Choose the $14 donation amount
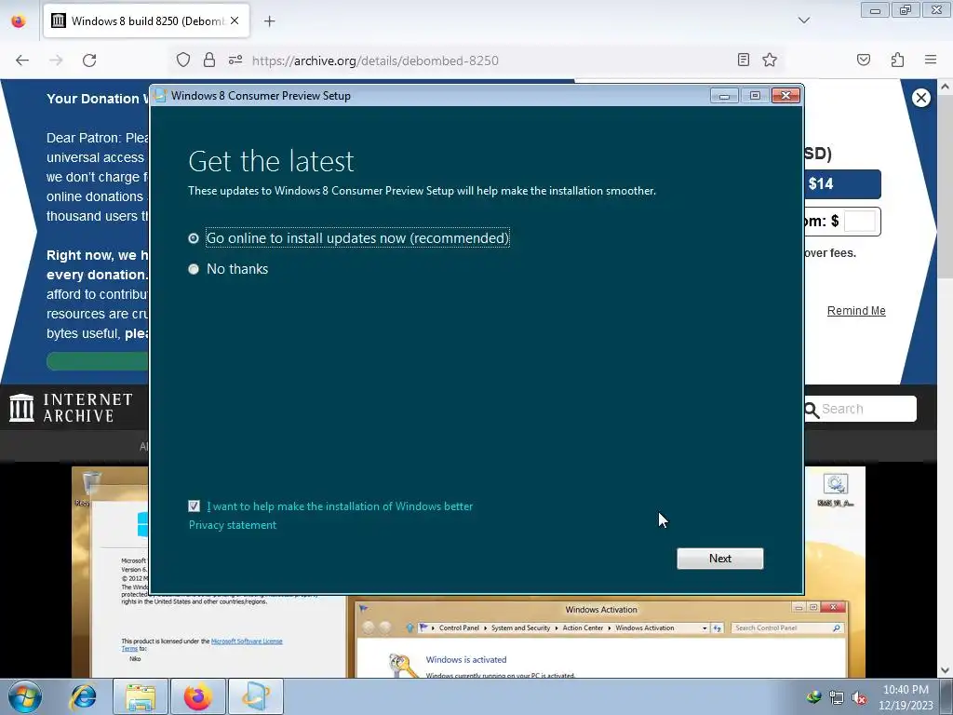This screenshot has width=953, height=715. (x=841, y=184)
